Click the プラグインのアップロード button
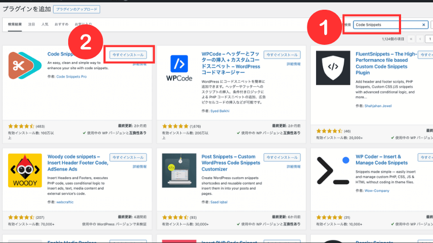 click(76, 9)
